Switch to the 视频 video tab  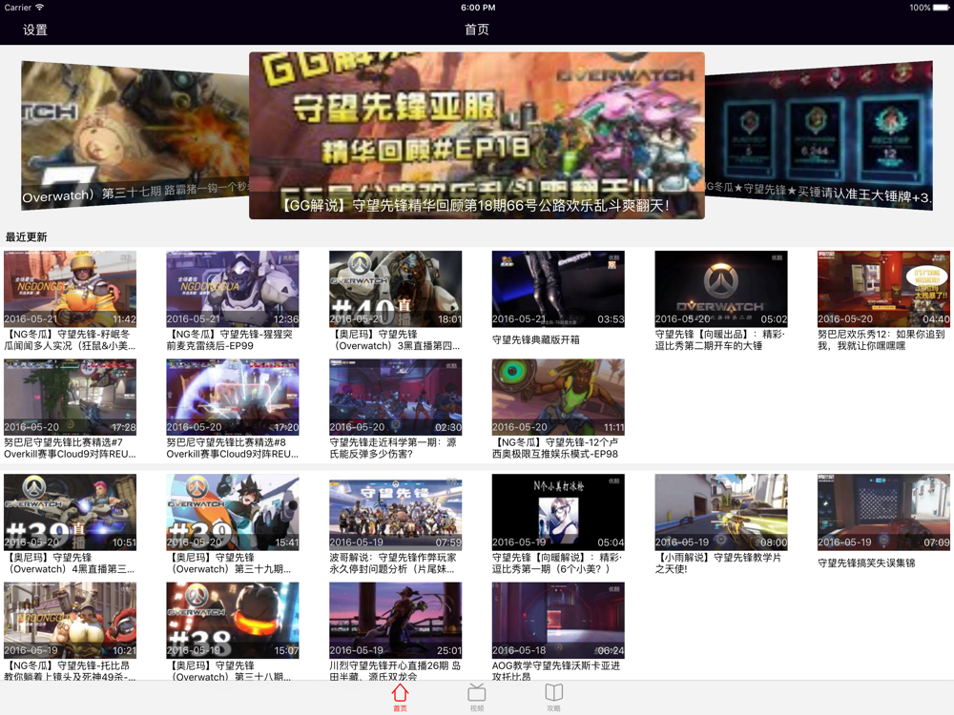477,697
